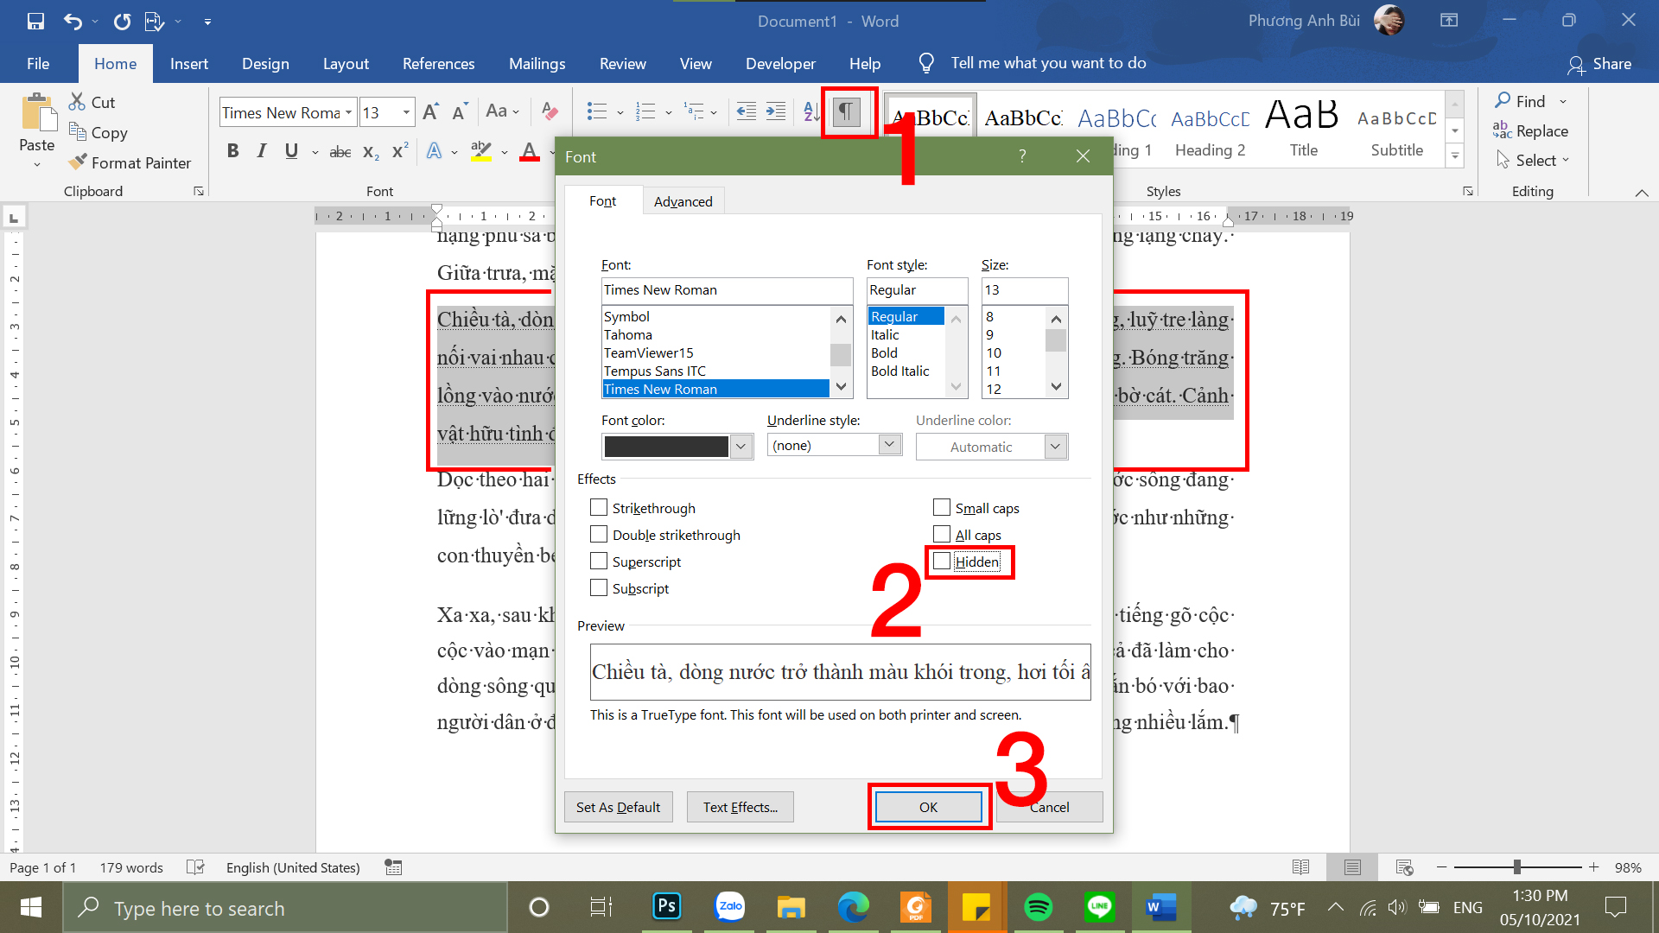This screenshot has height=933, width=1659.
Task: Click the Font name input field
Action: click(x=727, y=290)
